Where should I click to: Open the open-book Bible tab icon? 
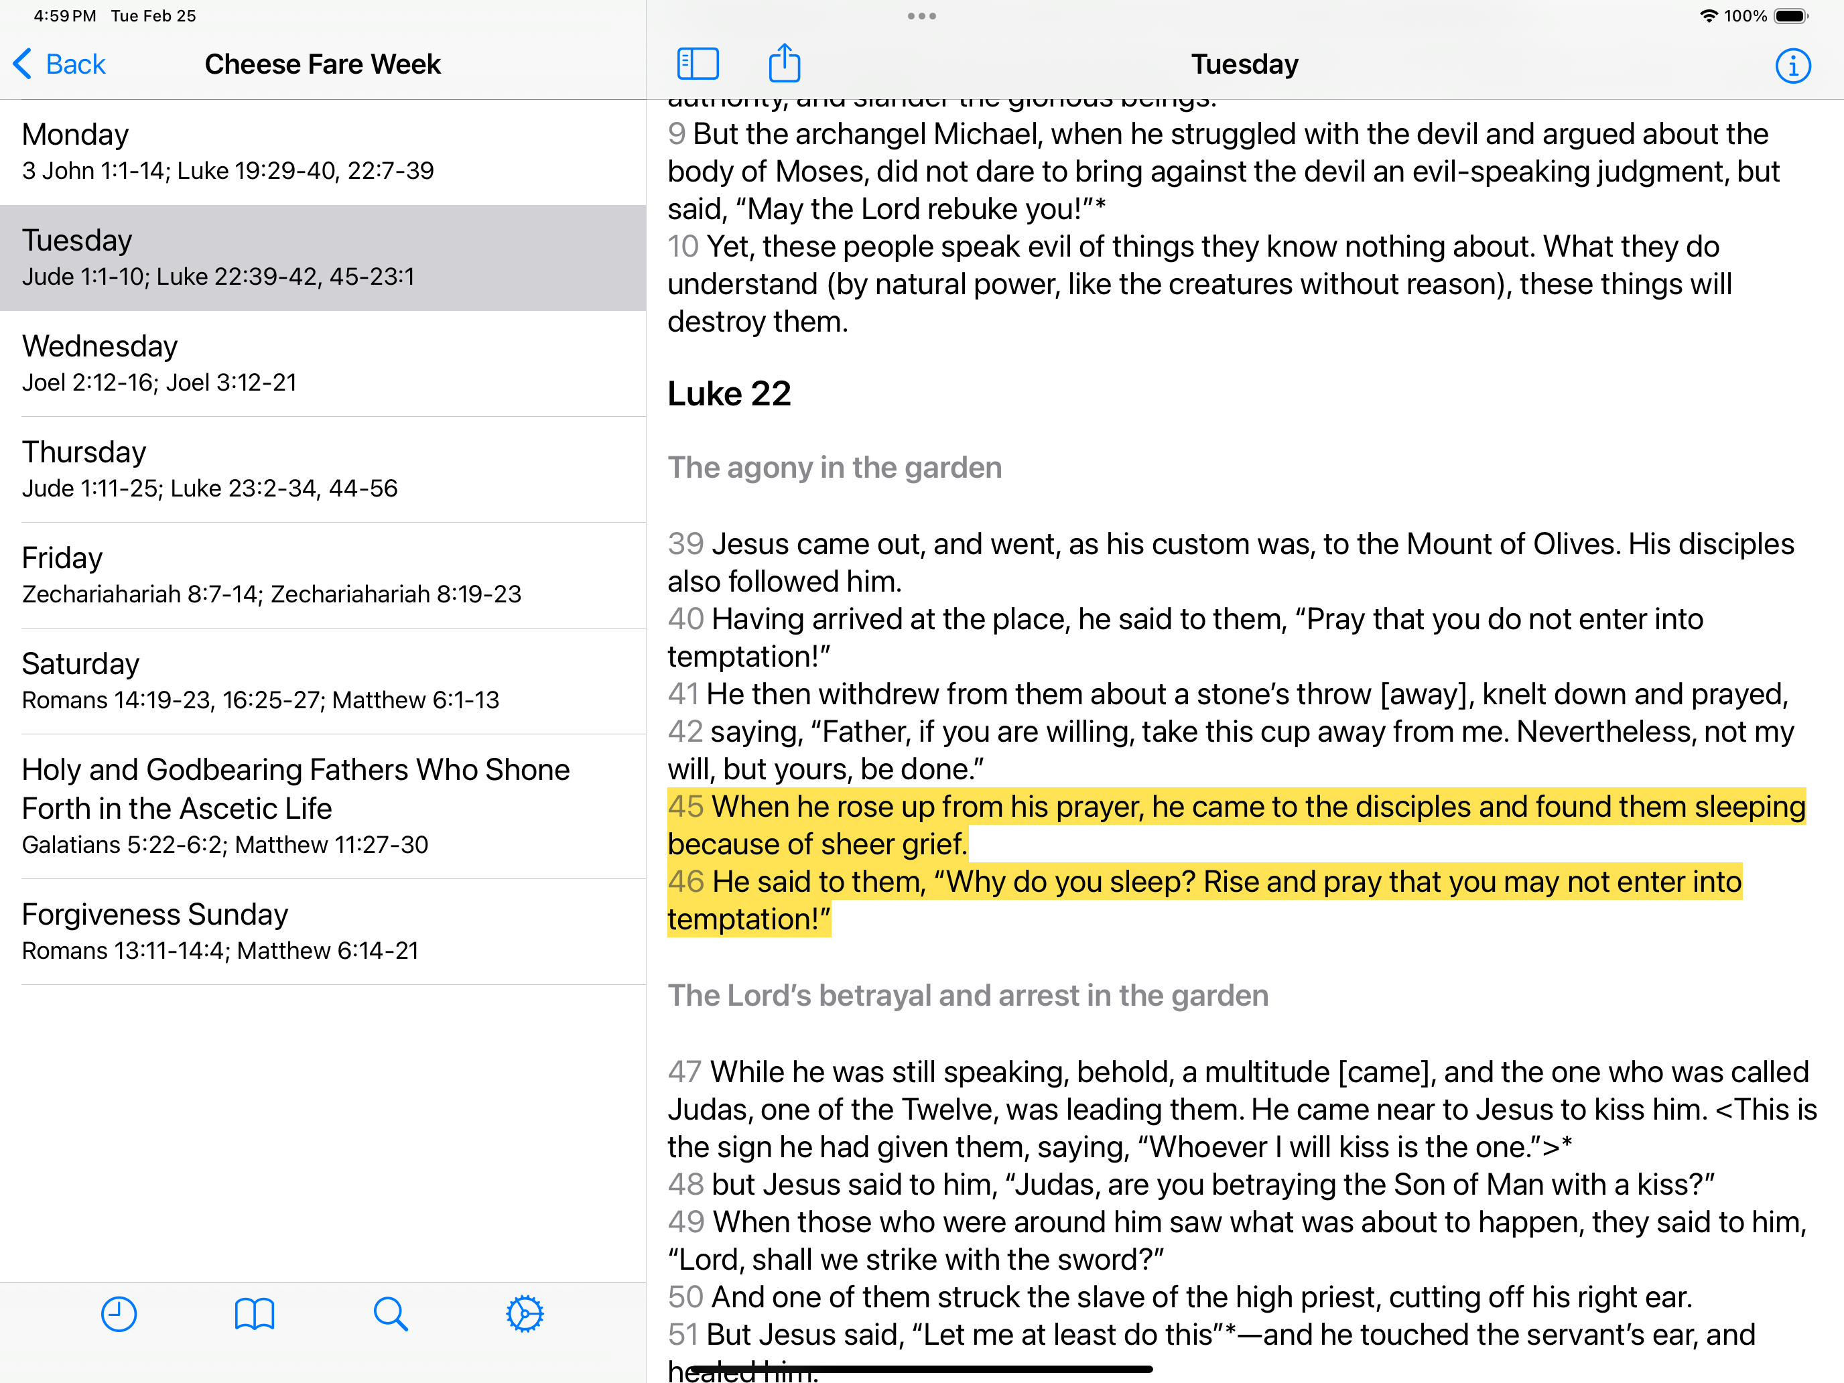254,1315
